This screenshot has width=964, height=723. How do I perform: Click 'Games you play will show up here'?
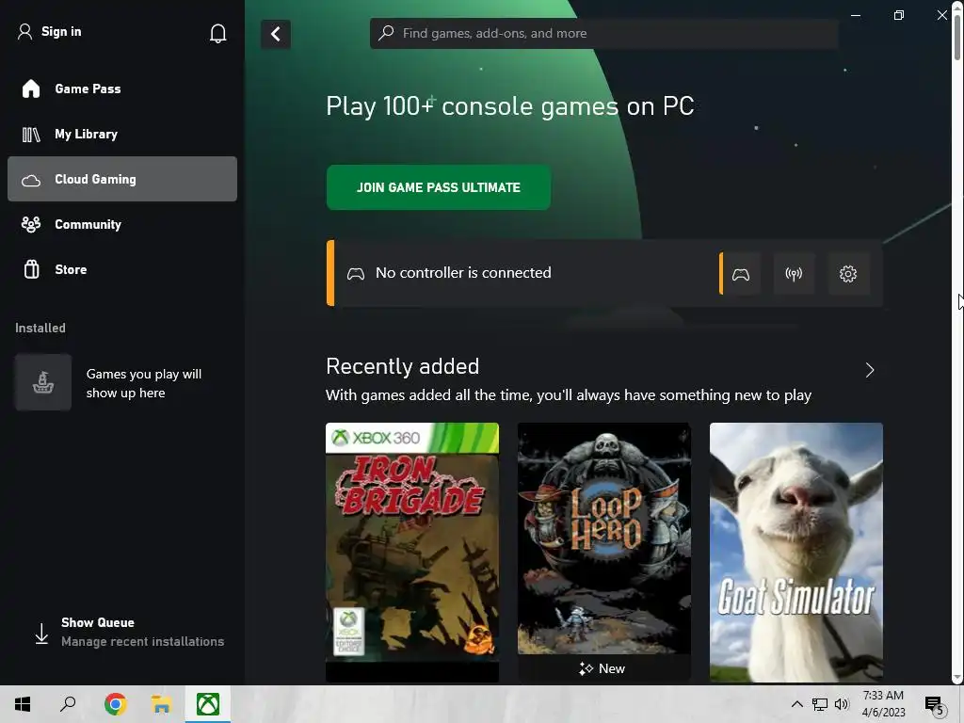pos(144,383)
